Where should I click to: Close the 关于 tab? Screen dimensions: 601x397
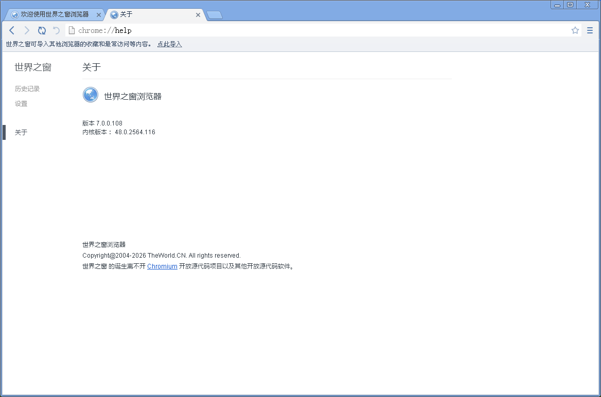pyautogui.click(x=198, y=15)
